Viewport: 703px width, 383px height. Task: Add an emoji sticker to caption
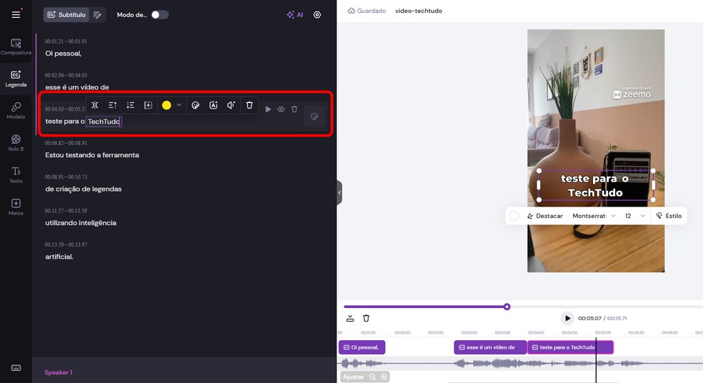tap(196, 105)
